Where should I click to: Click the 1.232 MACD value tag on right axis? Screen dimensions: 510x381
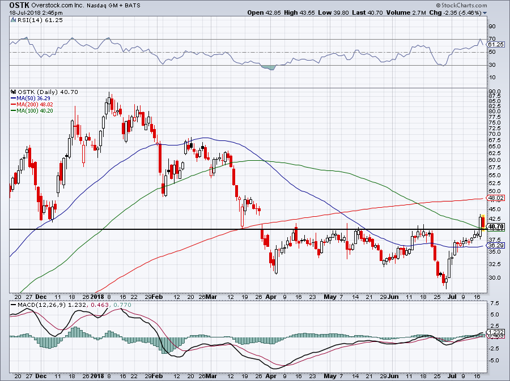[496, 332]
